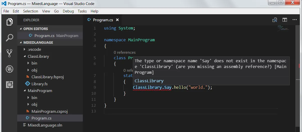Image resolution: width=302 pixels, height=132 pixels.
Task: Click the "world." string literal in the code
Action: click(x=198, y=87)
